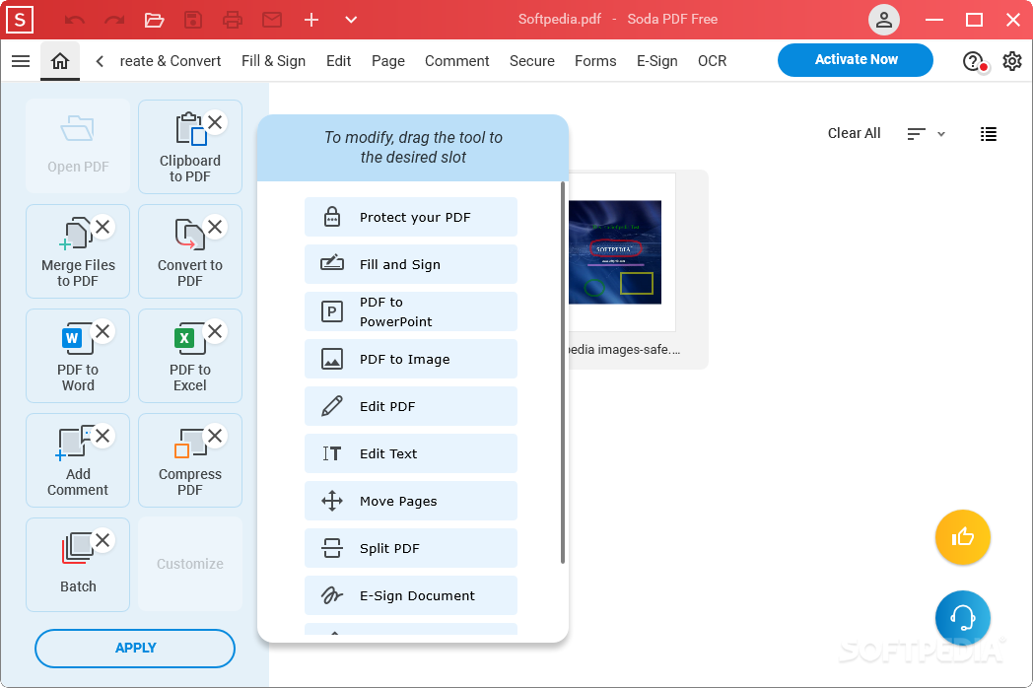Choose the Edit Text tool
Image resolution: width=1033 pixels, height=688 pixels.
[411, 454]
